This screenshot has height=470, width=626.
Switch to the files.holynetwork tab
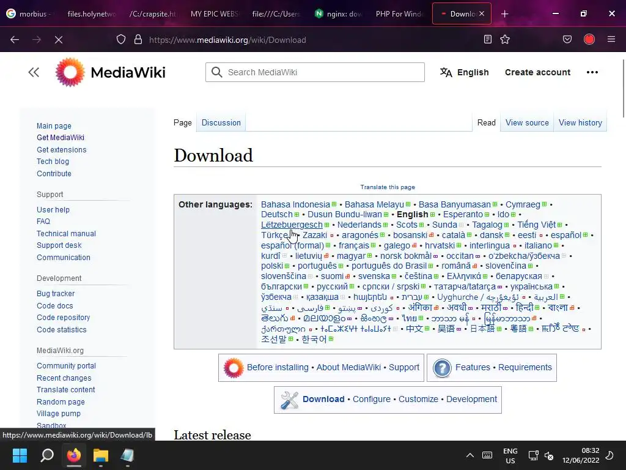point(91,14)
